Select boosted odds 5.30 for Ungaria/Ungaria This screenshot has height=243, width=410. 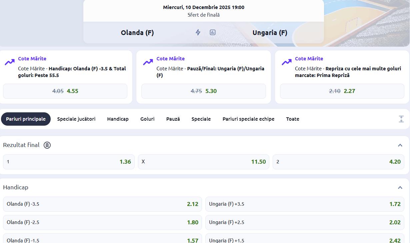pos(204,91)
